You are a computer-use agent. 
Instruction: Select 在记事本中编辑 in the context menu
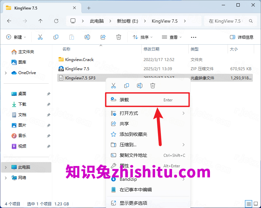pyautogui.click(x=148, y=190)
